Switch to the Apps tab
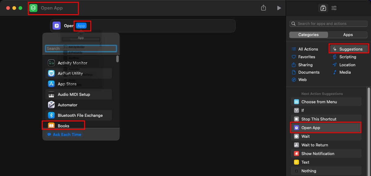The image size is (371, 176). click(x=348, y=35)
